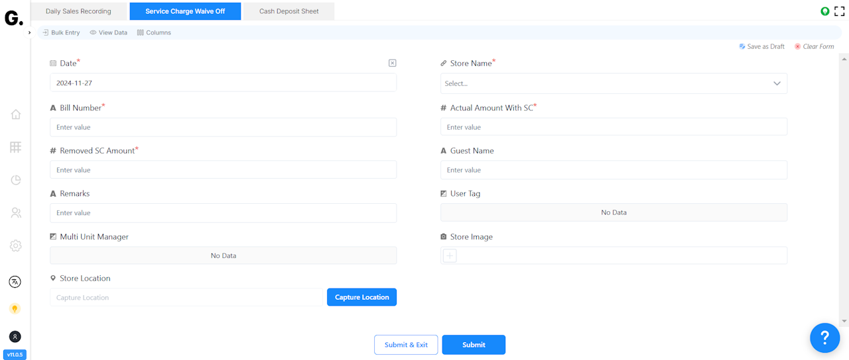Click the Capture Location button
The image size is (849, 360).
(x=361, y=297)
